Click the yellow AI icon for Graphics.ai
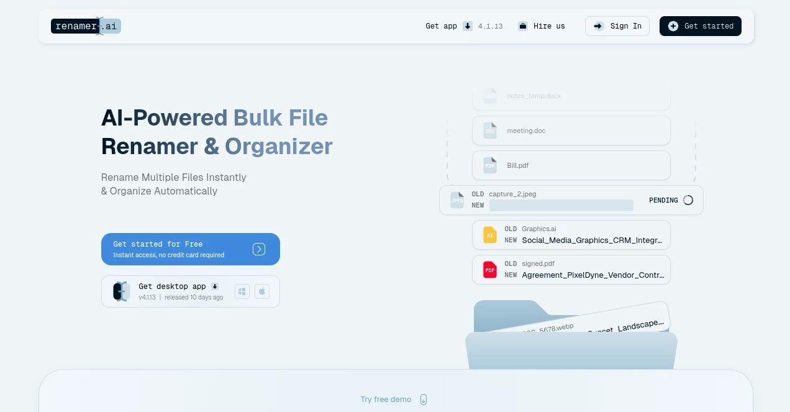The width and height of the screenshot is (790, 412). coord(490,235)
